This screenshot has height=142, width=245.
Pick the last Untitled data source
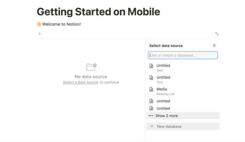pos(183,108)
